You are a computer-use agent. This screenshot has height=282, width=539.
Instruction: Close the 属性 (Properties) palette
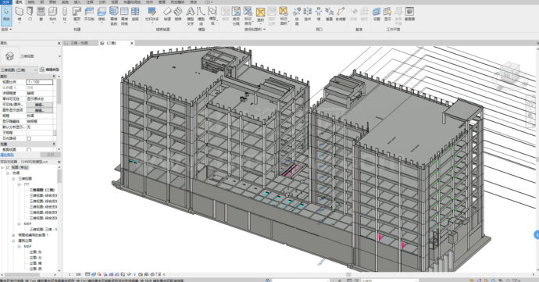tap(59, 43)
